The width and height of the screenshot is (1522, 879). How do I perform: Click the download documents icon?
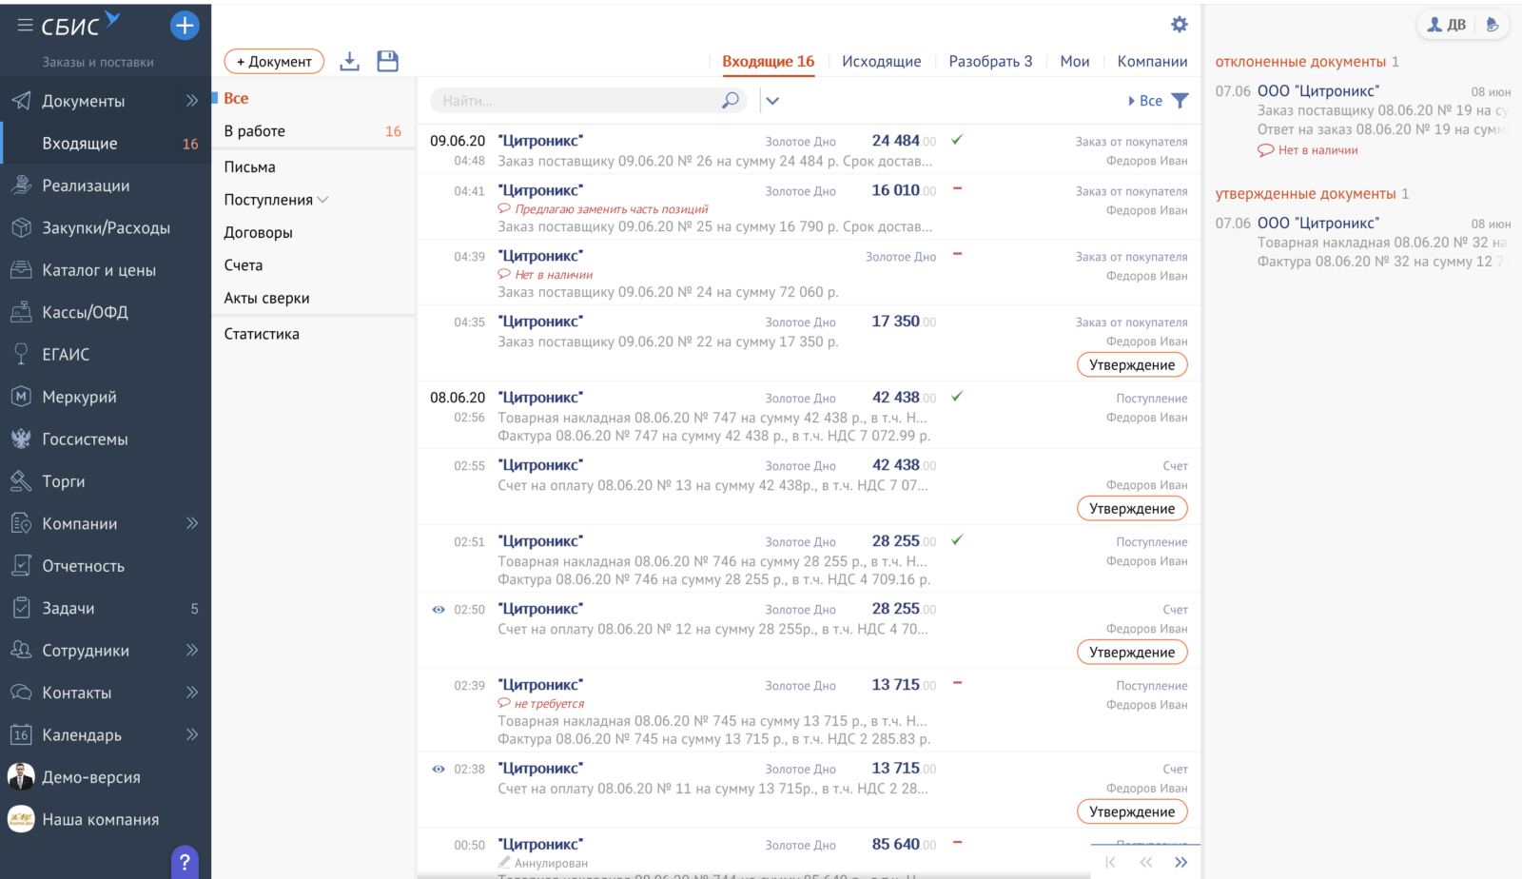(x=349, y=60)
